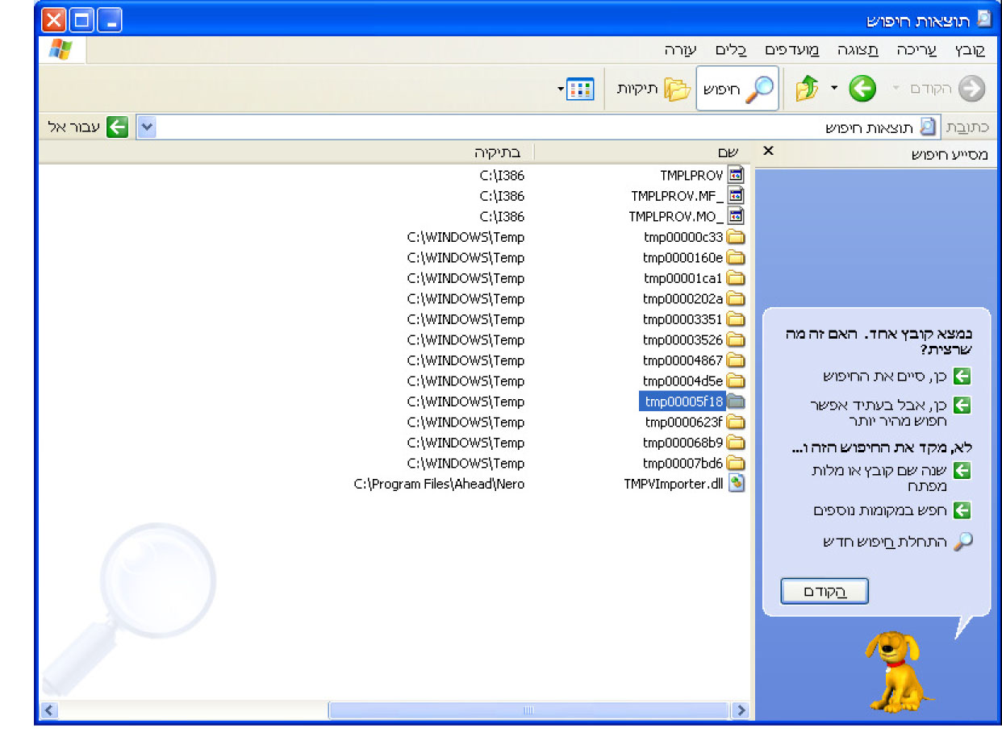
Task: Open the מועדפים (Favorites) menu
Action: (791, 50)
